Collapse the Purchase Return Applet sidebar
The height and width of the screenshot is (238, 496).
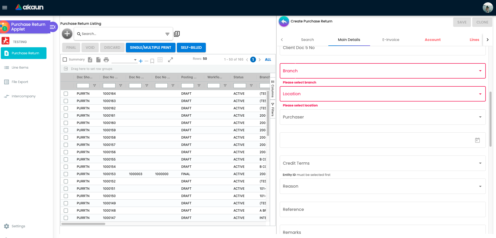pyautogui.click(x=53, y=27)
